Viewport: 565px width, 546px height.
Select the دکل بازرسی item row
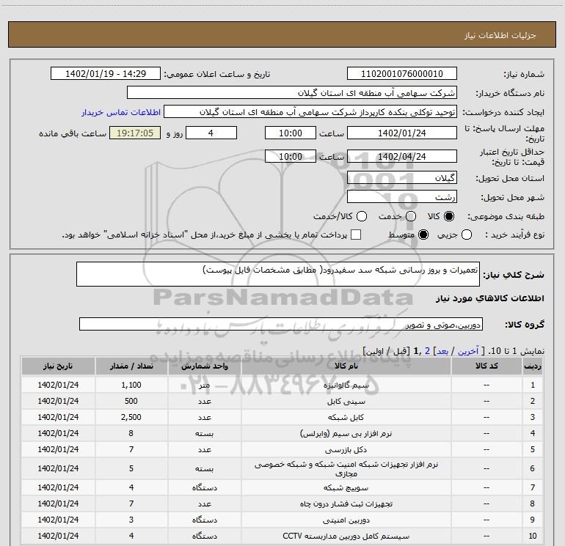tap(282, 450)
